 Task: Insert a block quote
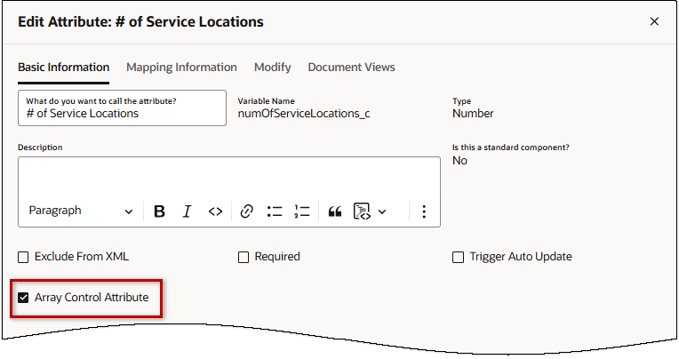[335, 211]
